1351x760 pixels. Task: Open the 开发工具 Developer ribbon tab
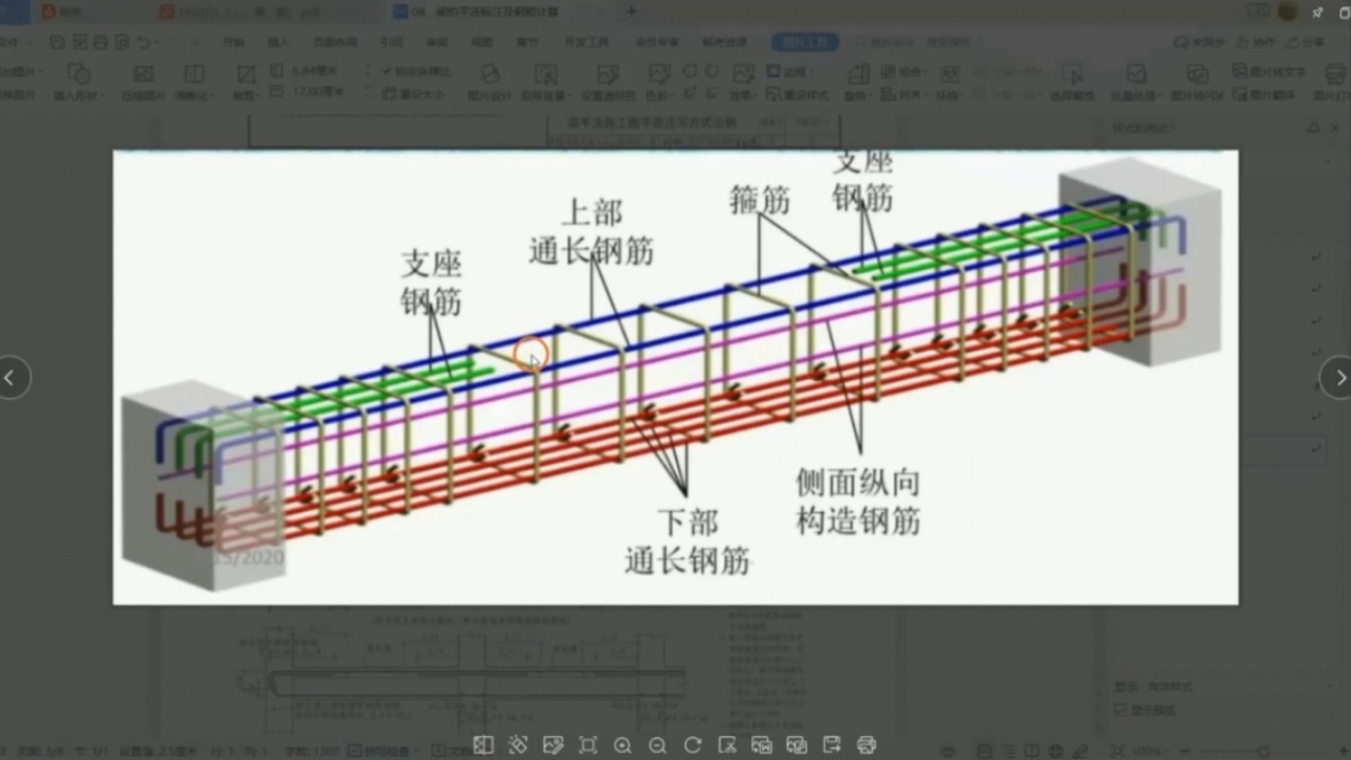click(587, 43)
